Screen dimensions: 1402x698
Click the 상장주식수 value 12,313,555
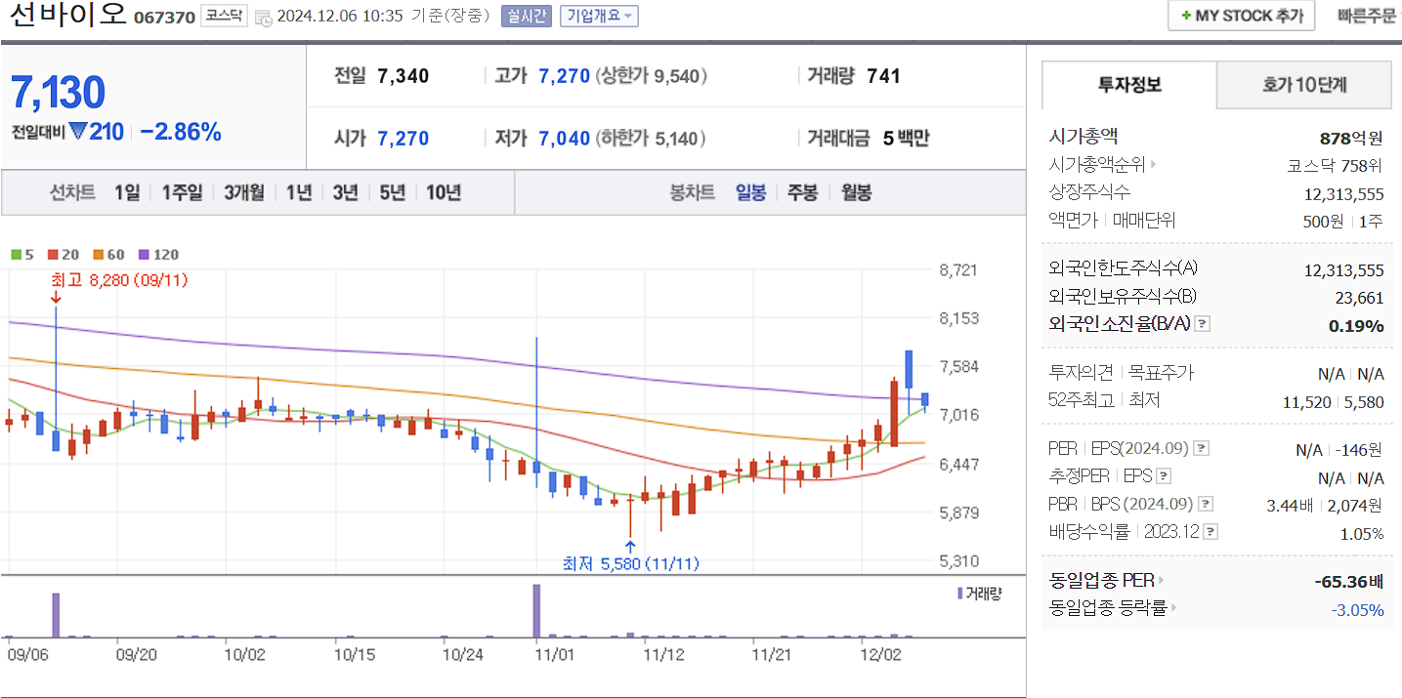(x=1344, y=194)
